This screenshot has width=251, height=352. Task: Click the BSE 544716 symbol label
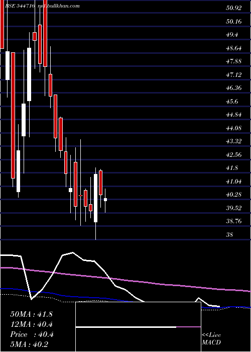point(20,6)
